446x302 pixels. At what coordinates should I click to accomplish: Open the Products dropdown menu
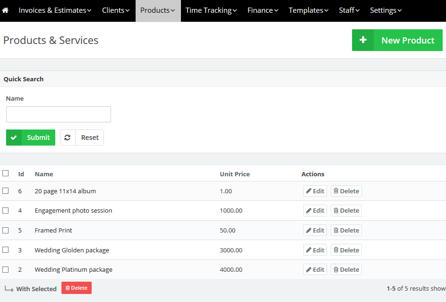click(157, 10)
